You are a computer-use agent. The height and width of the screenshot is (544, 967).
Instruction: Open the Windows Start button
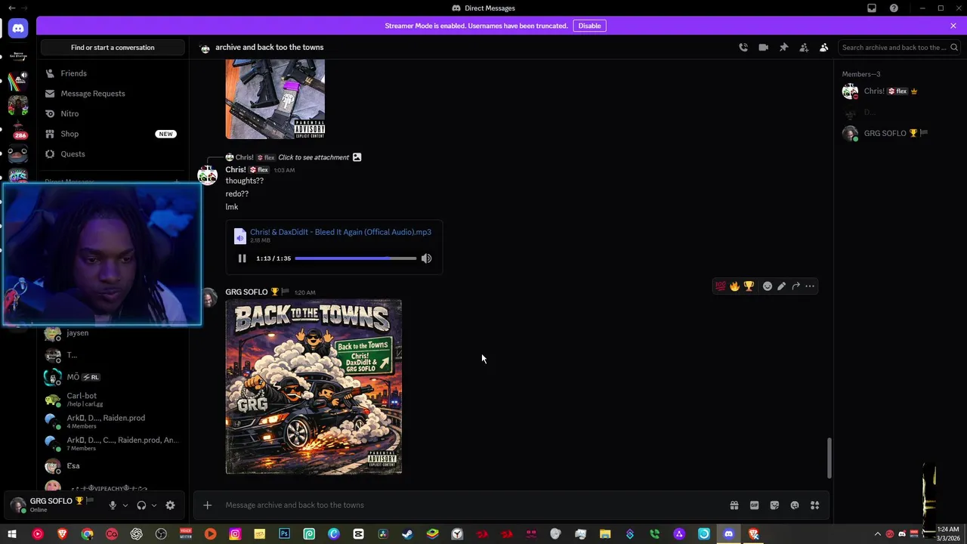[x=12, y=534]
